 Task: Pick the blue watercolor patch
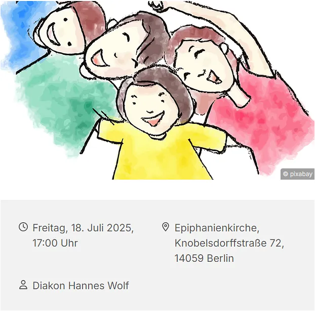tap(18, 30)
